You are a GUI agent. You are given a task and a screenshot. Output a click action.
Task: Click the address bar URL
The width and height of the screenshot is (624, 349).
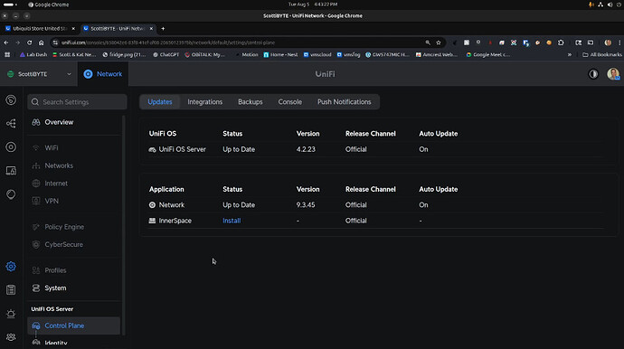[x=168, y=42]
